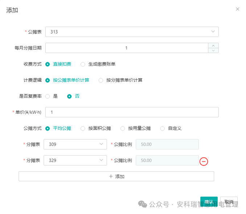
Task: Choose 生成缴费账单 as the payment method
Action: pyautogui.click(x=83, y=64)
